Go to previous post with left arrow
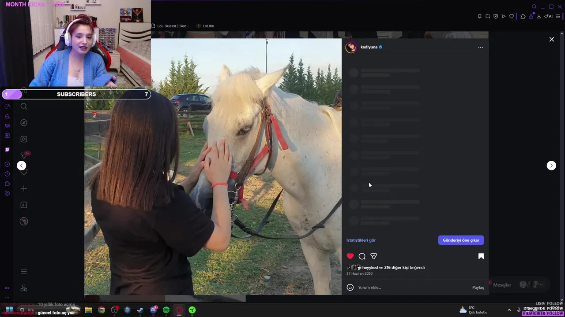Screen dimensions: 565x317 pyautogui.click(x=22, y=166)
